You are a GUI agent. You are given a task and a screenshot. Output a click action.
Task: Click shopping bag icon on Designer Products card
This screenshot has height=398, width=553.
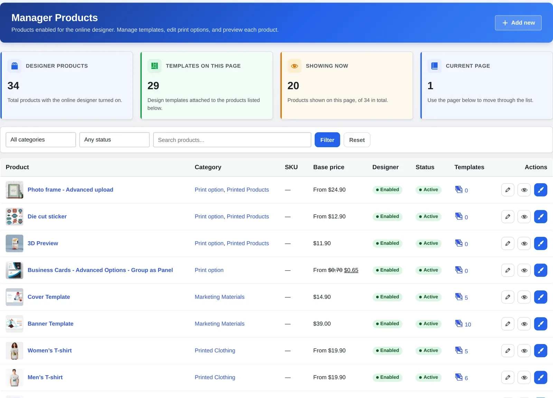15,66
